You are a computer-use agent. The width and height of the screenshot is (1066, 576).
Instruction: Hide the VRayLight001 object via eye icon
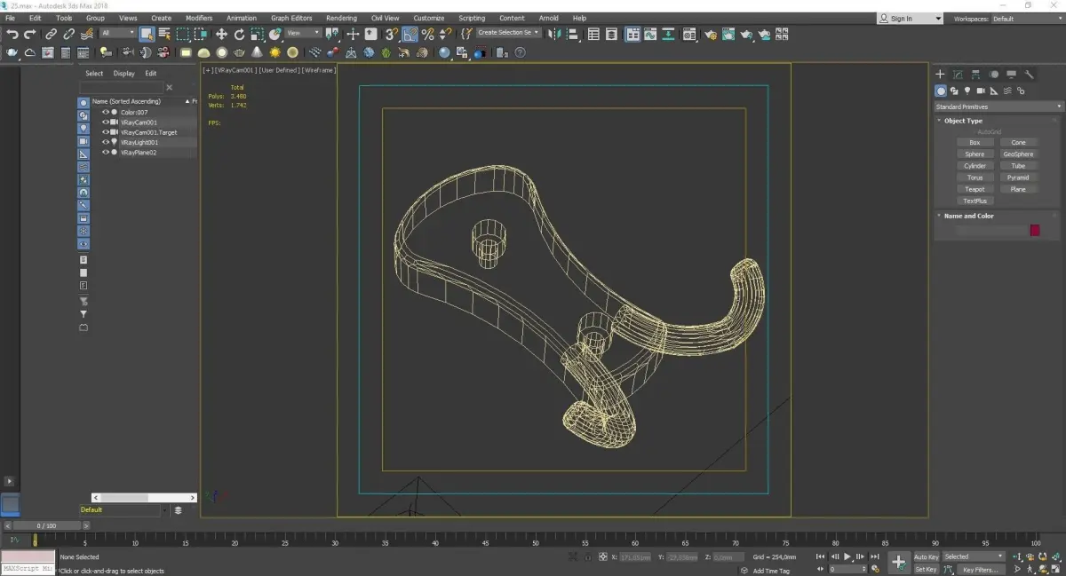(105, 142)
